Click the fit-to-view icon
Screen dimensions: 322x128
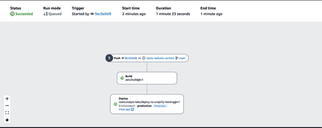pyautogui.click(x=7, y=113)
